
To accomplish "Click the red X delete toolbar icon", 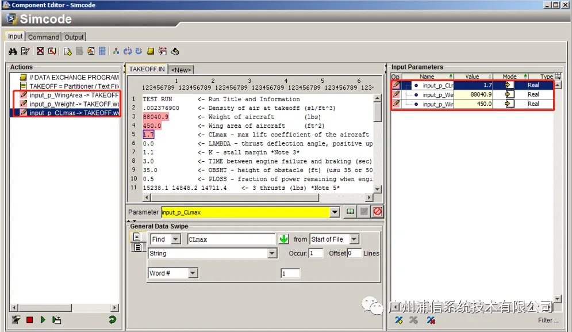I will click(40, 52).
